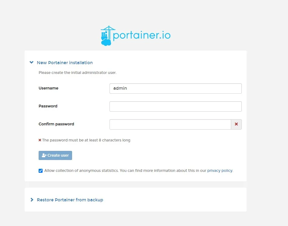Click the portainer.io wordmark text
288x226 pixels.
pos(142,36)
